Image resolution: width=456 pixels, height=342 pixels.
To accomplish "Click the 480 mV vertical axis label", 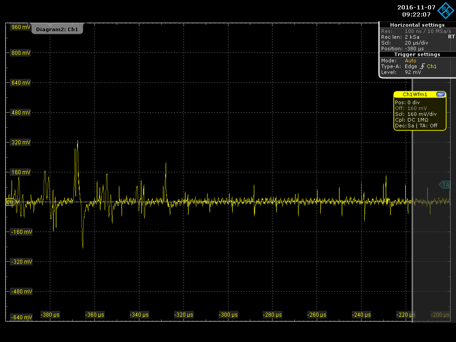I will point(20,113).
